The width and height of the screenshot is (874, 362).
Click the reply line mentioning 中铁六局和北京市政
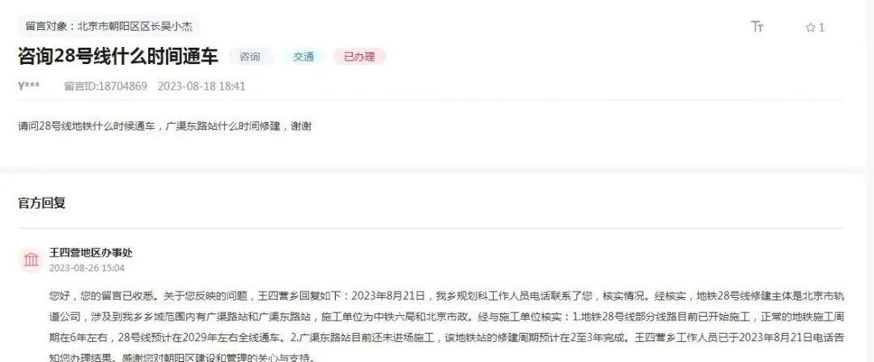point(447,317)
